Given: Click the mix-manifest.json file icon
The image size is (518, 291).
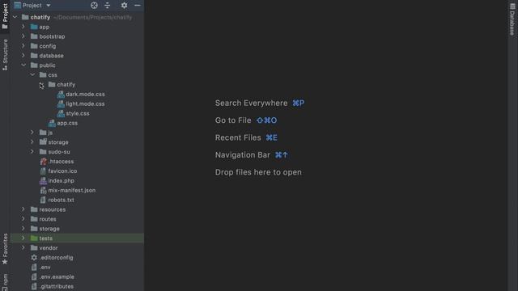Looking at the screenshot, I should click(x=43, y=191).
